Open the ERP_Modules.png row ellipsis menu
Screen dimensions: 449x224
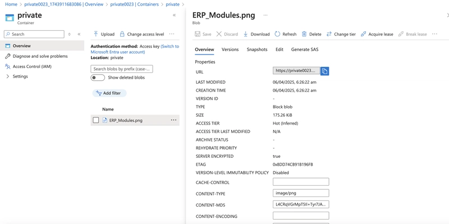[173, 120]
